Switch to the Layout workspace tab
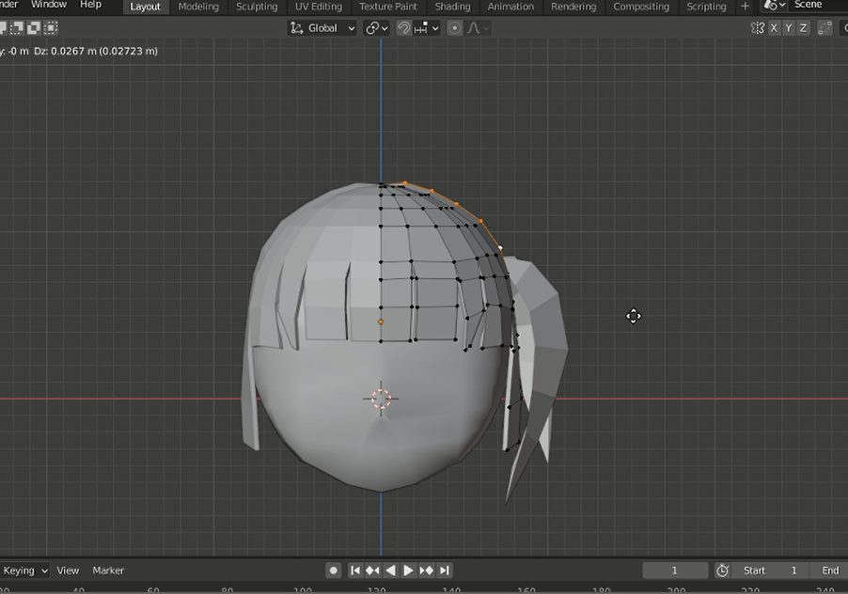Image resolution: width=848 pixels, height=594 pixels. tap(145, 7)
